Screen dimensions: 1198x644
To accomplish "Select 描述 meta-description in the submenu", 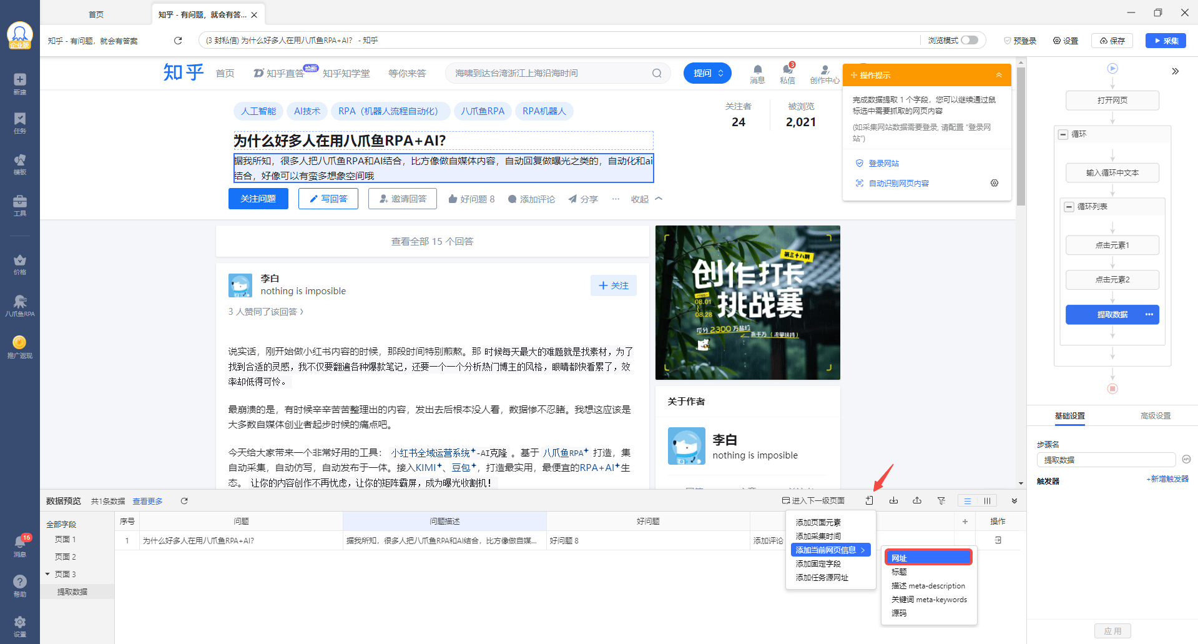I will (x=928, y=586).
